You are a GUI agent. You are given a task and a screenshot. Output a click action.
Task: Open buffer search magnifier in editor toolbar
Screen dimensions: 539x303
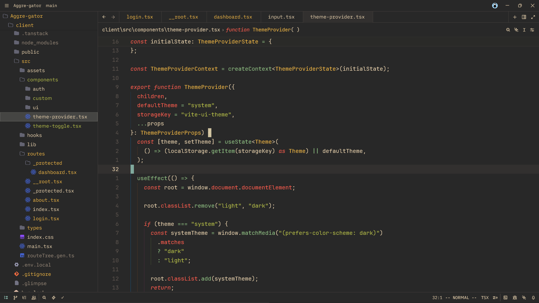508,30
